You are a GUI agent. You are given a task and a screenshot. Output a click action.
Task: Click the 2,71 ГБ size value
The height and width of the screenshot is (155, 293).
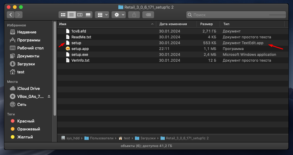209,31
